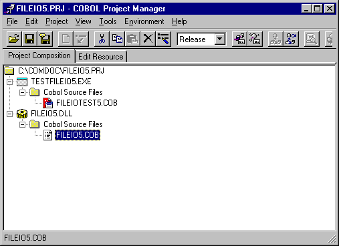Switch to the Edit Resource tab
339x246 pixels.
click(x=101, y=57)
